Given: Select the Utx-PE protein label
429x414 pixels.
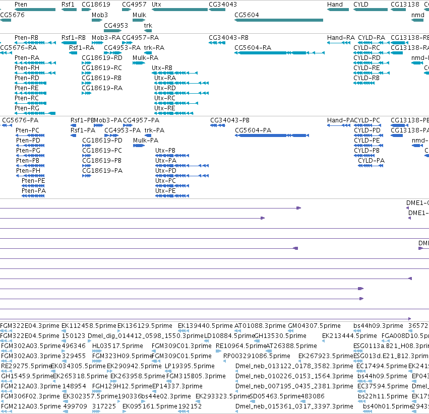Looking at the screenshot, I should point(165,191).
